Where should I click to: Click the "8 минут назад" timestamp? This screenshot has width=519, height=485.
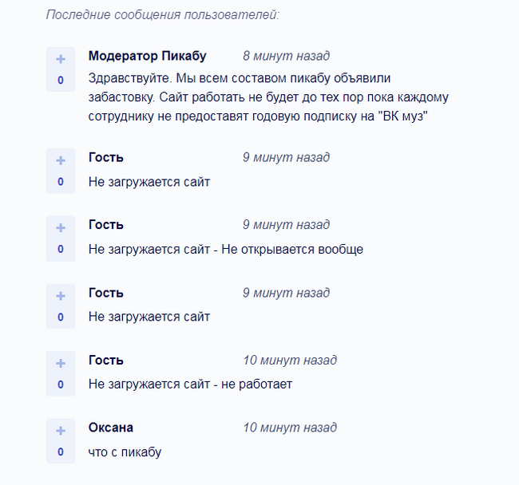[286, 56]
